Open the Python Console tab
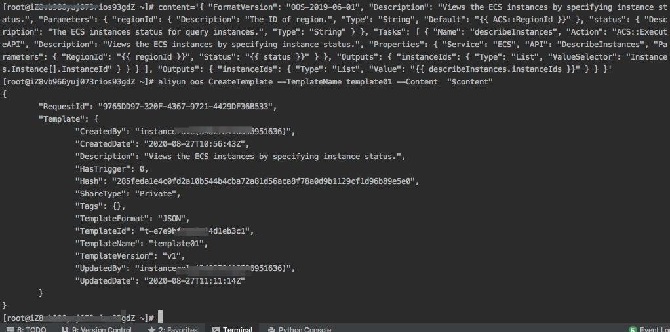Screen dimensions: 670x332 pos(300,329)
